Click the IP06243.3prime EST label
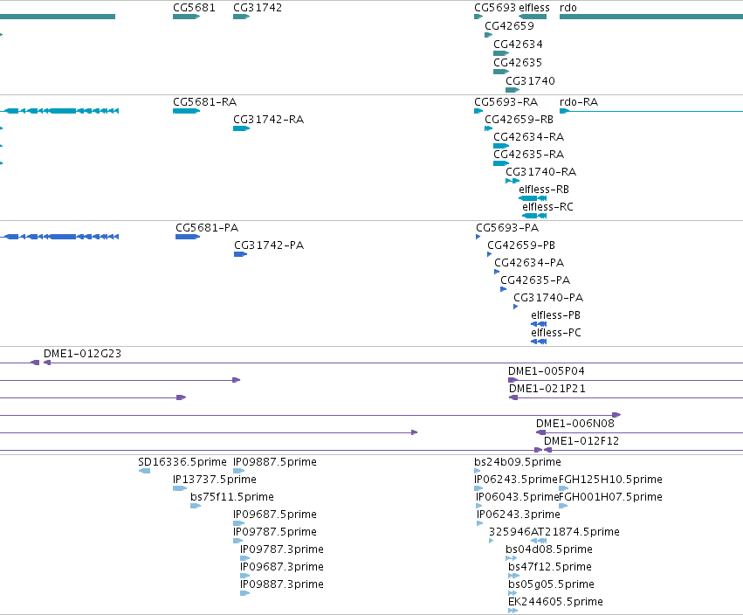The height and width of the screenshot is (615, 743). pyautogui.click(x=519, y=515)
